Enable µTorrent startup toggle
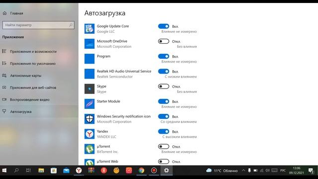Viewport: 318px width, 179px height. tap(163, 146)
